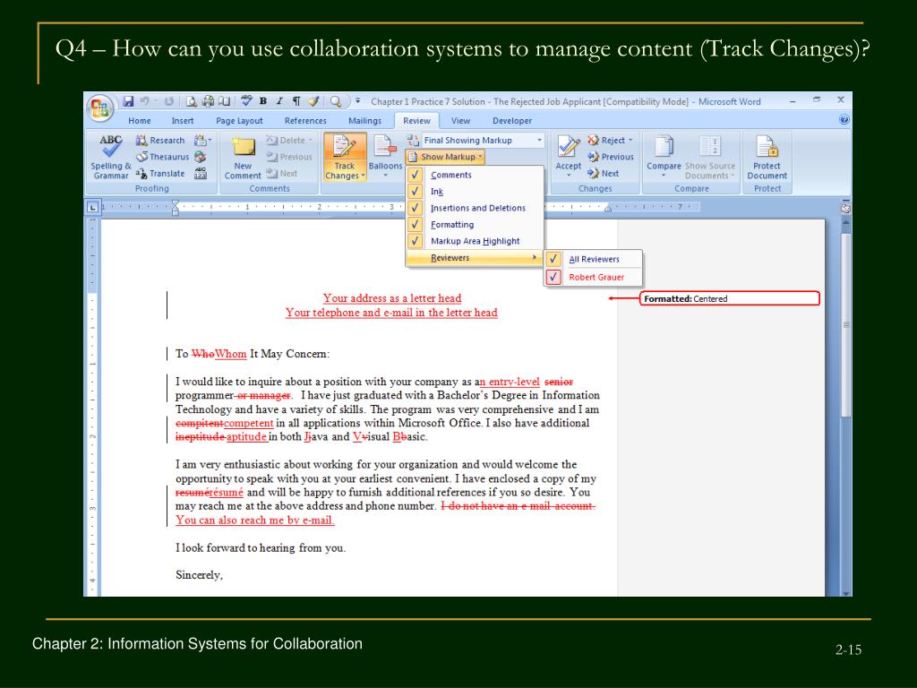This screenshot has height=688, width=917.
Task: Go to Next change in Changes group
Action: pos(603,173)
